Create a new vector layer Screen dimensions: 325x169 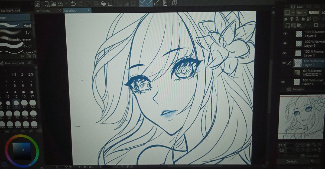293,25
